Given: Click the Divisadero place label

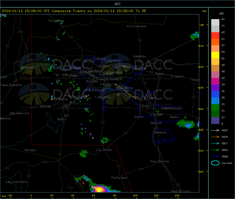Looking at the screenshot, I should tap(56, 21).
